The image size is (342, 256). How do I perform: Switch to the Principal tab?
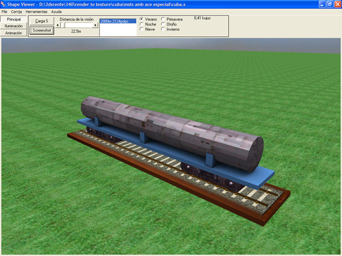pyautogui.click(x=13, y=19)
